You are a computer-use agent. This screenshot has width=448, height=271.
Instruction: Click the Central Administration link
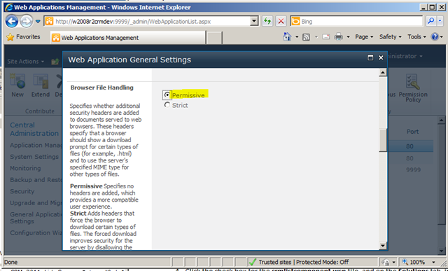(34, 129)
